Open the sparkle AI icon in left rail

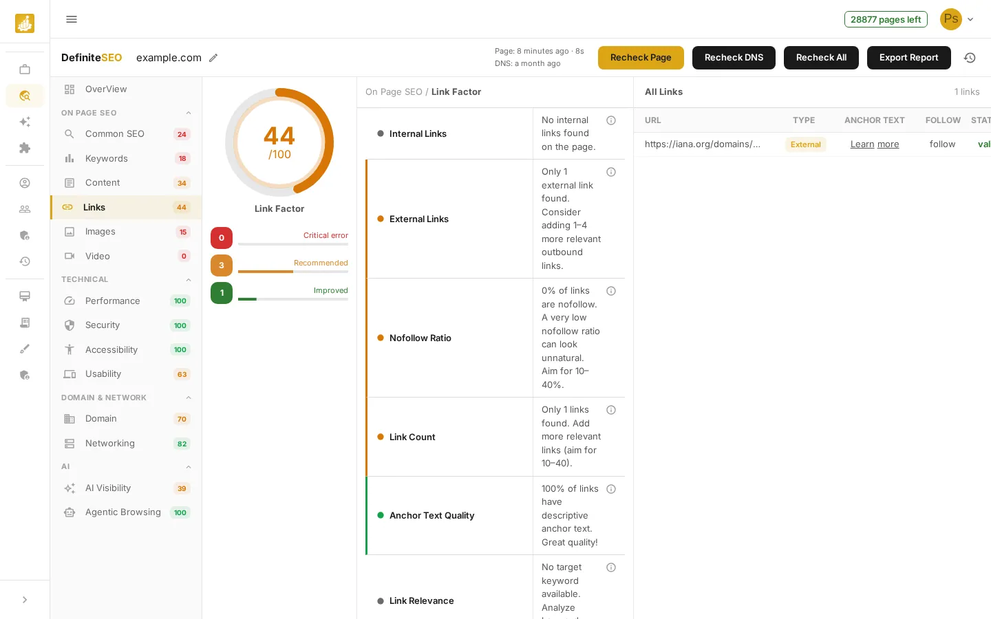(25, 122)
